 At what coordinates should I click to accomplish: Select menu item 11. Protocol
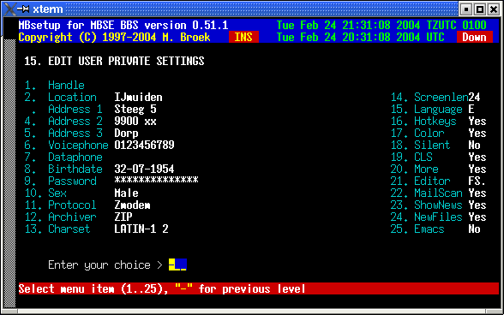click(x=60, y=205)
